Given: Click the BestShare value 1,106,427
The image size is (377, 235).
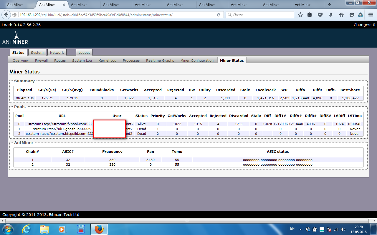Looking at the screenshot, I should pos(350,98).
